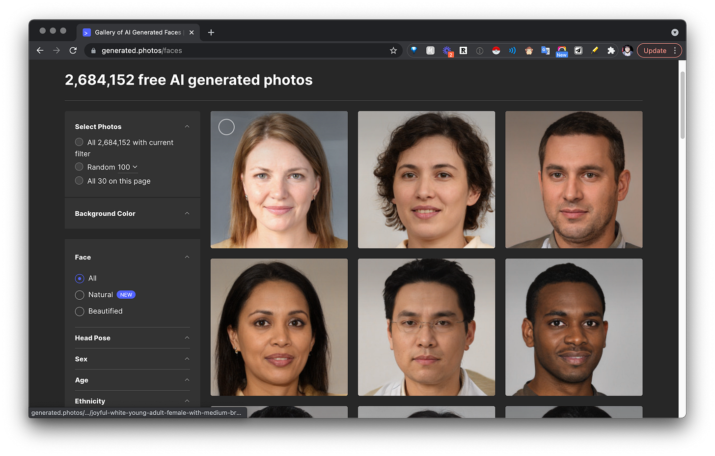
Task: Open the yellow highlighter pen extension
Action: pos(595,51)
